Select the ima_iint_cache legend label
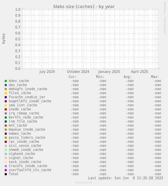Screen dimensions: 168x186 [x=23, y=105]
